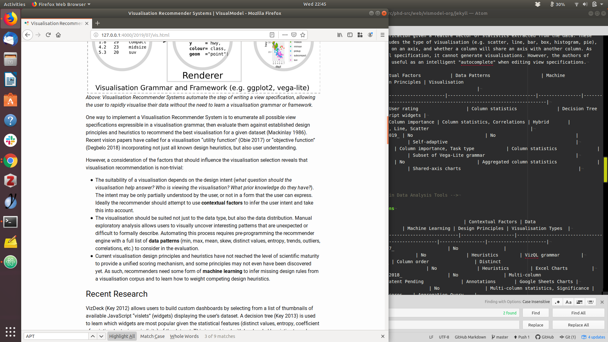This screenshot has width=608, height=342.
Task: Toggle regex search option in Atom find panel
Action: point(557,302)
